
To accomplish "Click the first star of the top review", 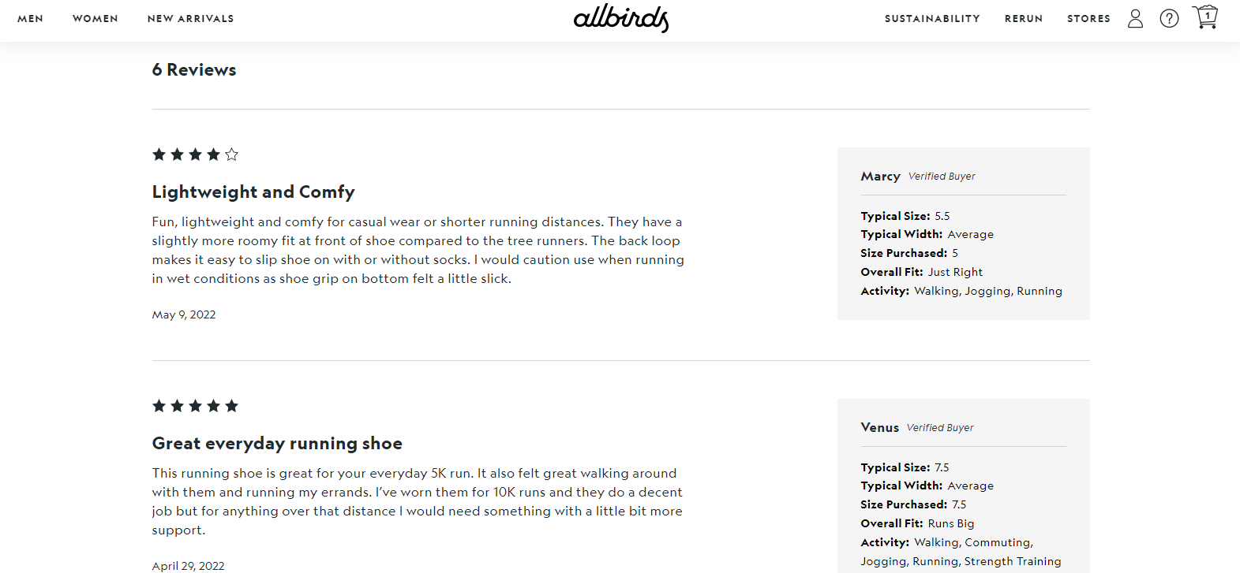I will pos(158,154).
